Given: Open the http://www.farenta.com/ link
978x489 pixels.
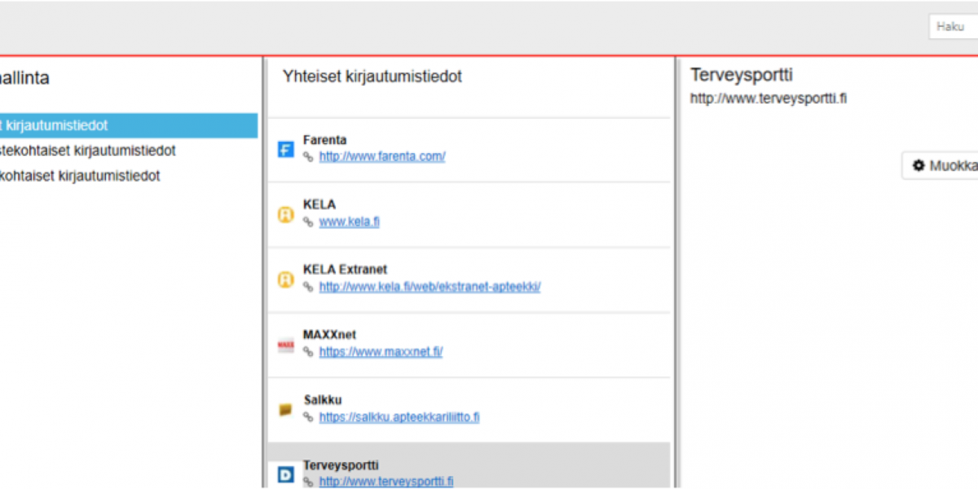Looking at the screenshot, I should pyautogui.click(x=382, y=156).
